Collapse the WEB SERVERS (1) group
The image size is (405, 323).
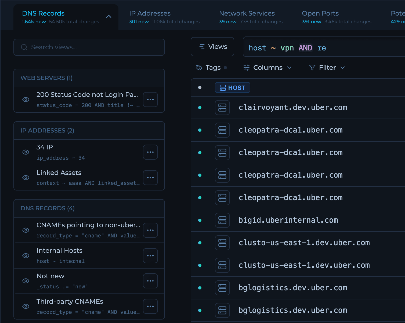[x=89, y=78]
